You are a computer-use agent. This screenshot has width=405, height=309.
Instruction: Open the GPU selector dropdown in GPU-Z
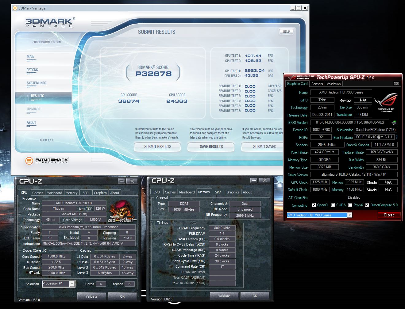349,215
